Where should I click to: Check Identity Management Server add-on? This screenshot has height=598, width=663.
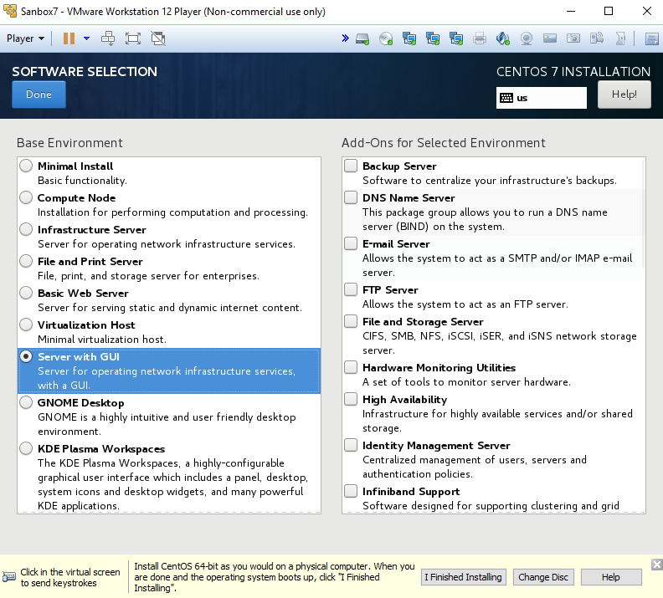tap(351, 445)
